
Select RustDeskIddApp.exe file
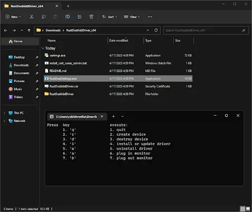[x=118, y=79]
